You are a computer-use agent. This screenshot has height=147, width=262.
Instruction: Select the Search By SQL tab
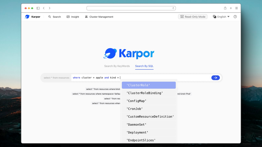point(144,66)
